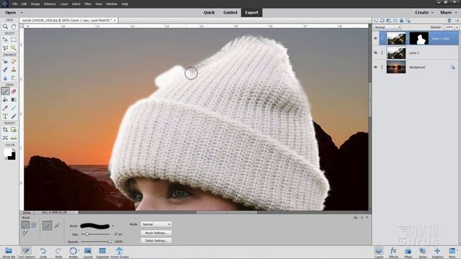Select the Pencil tool

(14, 117)
